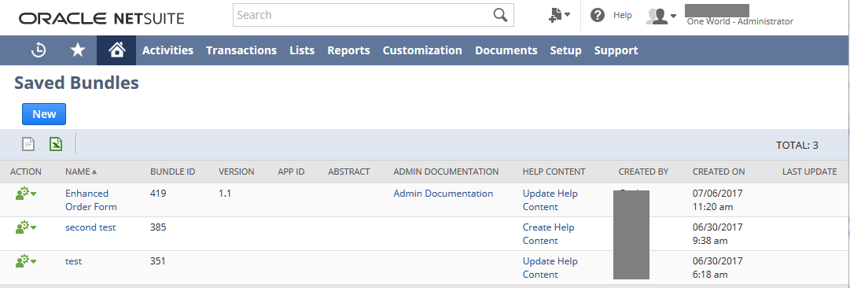Image resolution: width=850 pixels, height=288 pixels.
Task: Open the second test bundle
Action: [x=90, y=227]
